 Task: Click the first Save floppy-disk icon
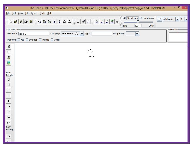pyautogui.click(x=21, y=22)
